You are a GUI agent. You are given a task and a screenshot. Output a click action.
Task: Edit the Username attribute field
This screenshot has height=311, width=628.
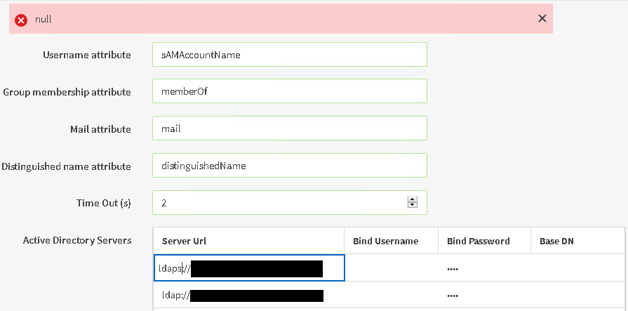pos(290,55)
